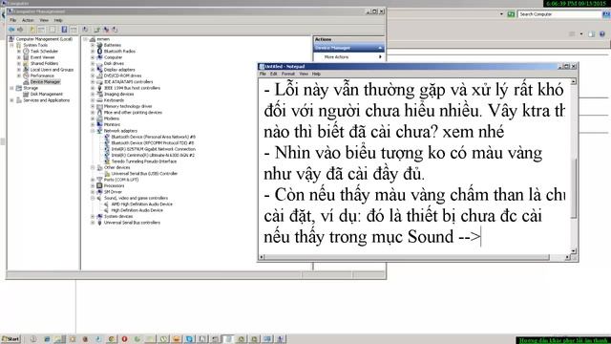Image resolution: width=611 pixels, height=344 pixels.
Task: Click the Processors chip icon
Action: tap(99, 185)
